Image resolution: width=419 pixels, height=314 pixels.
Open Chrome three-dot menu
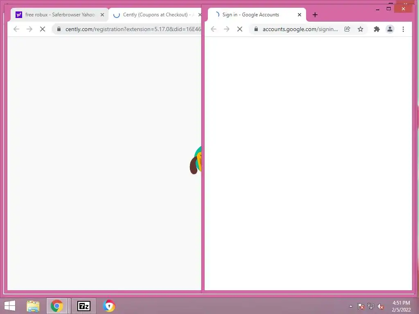(x=403, y=29)
